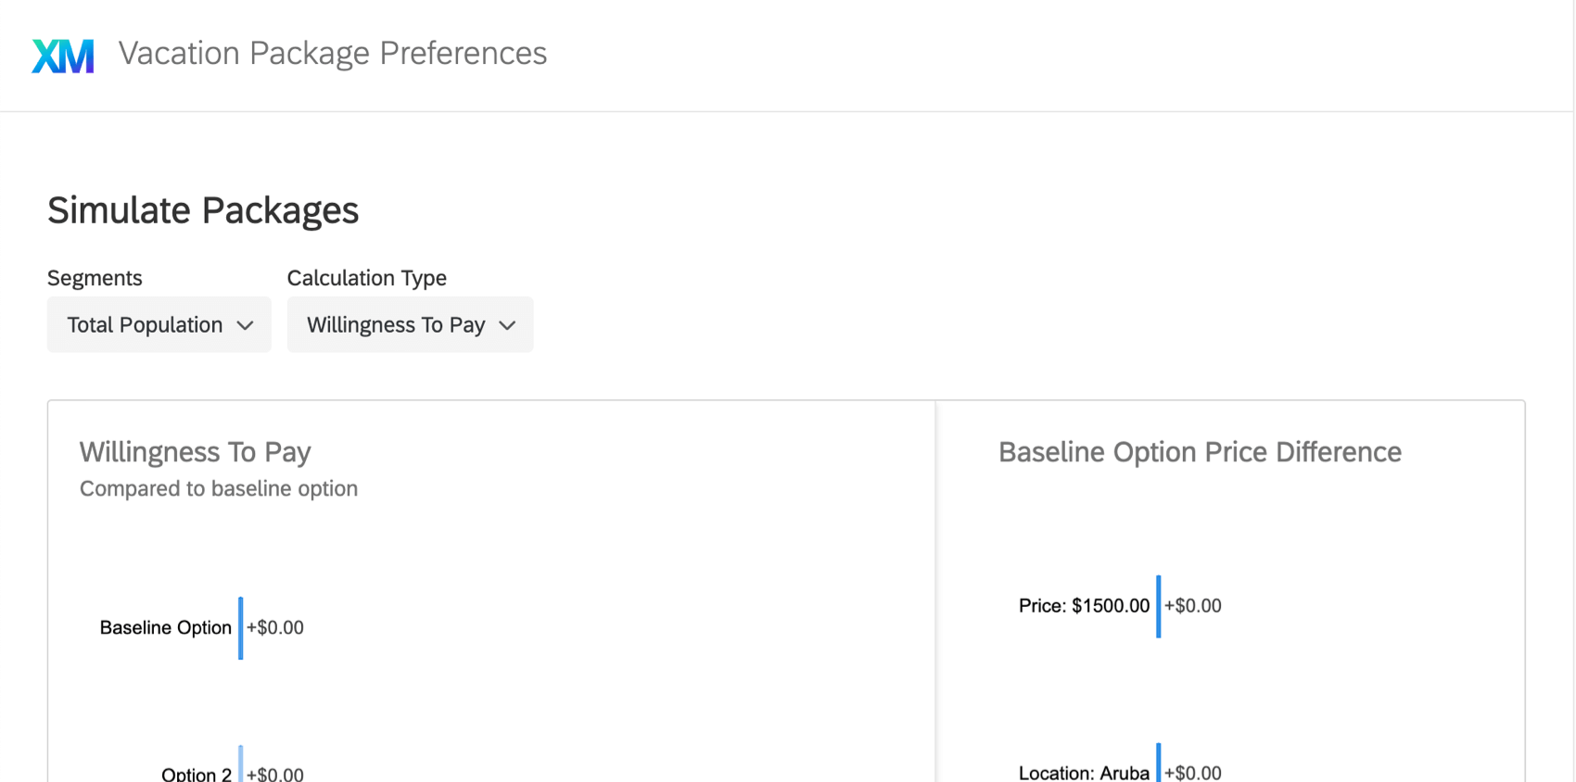The height and width of the screenshot is (782, 1576).
Task: Click the light blue Option 2 bar
Action: (241, 765)
